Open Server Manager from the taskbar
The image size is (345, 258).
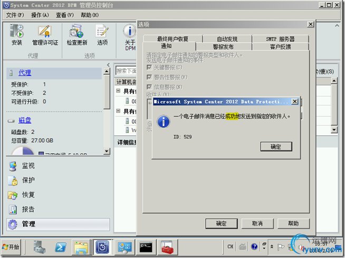pos(40,247)
